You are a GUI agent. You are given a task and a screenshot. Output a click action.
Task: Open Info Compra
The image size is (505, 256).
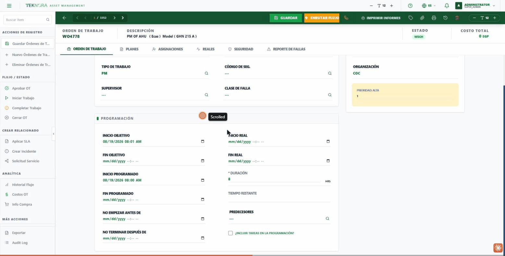coord(22,204)
